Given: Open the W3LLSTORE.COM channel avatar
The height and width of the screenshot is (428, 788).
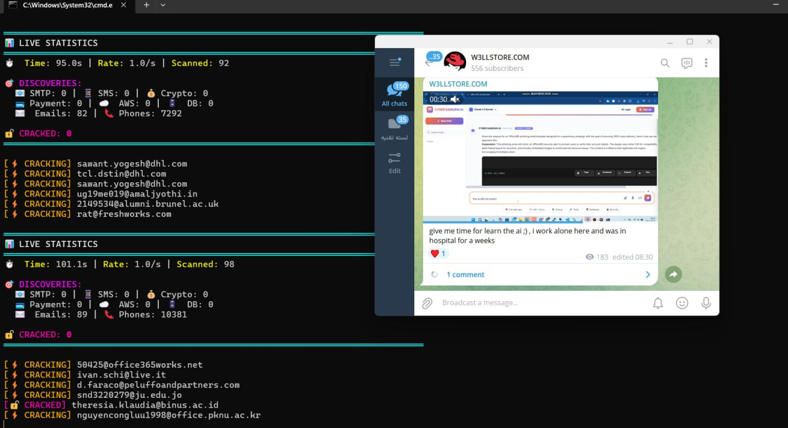Looking at the screenshot, I should (x=455, y=62).
